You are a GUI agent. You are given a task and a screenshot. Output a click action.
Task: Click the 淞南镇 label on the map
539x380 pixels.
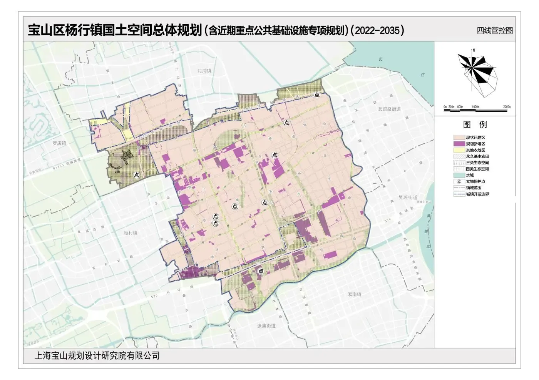(x=354, y=294)
